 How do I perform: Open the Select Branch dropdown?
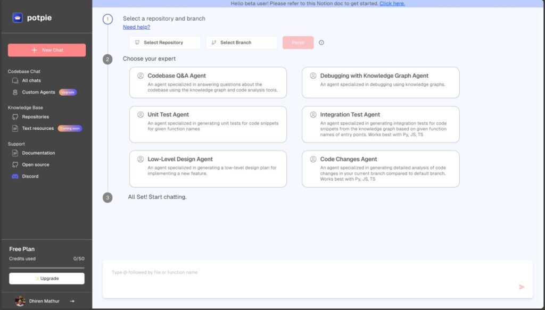242,43
